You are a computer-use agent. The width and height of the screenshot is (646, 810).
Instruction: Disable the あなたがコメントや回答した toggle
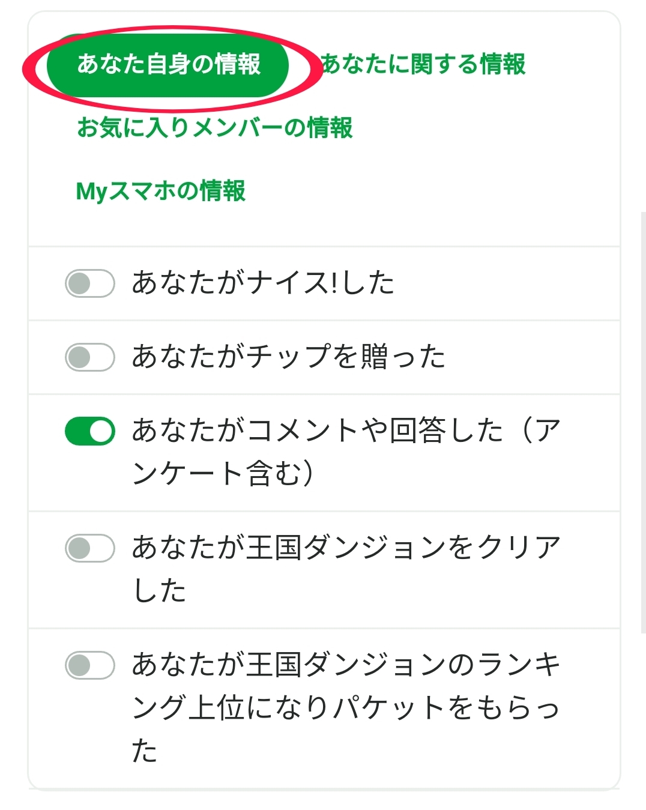[90, 431]
